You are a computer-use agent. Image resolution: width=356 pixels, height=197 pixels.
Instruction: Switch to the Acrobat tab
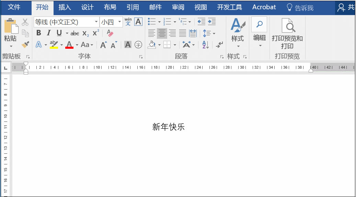coord(264,7)
